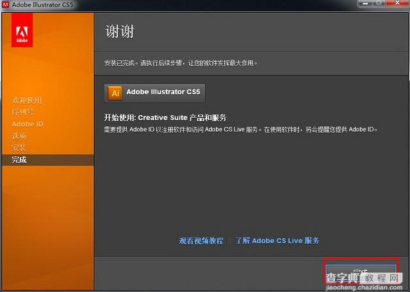Close the installer window

point(397,3)
